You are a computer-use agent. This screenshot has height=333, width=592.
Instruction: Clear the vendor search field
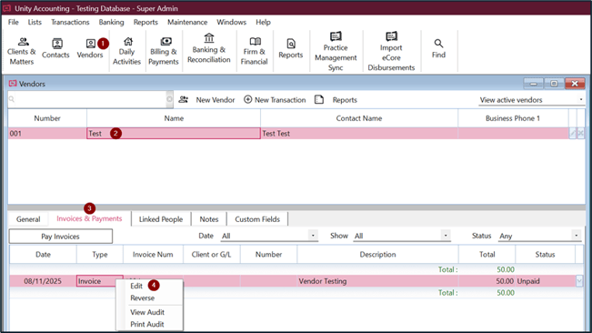[169, 99]
